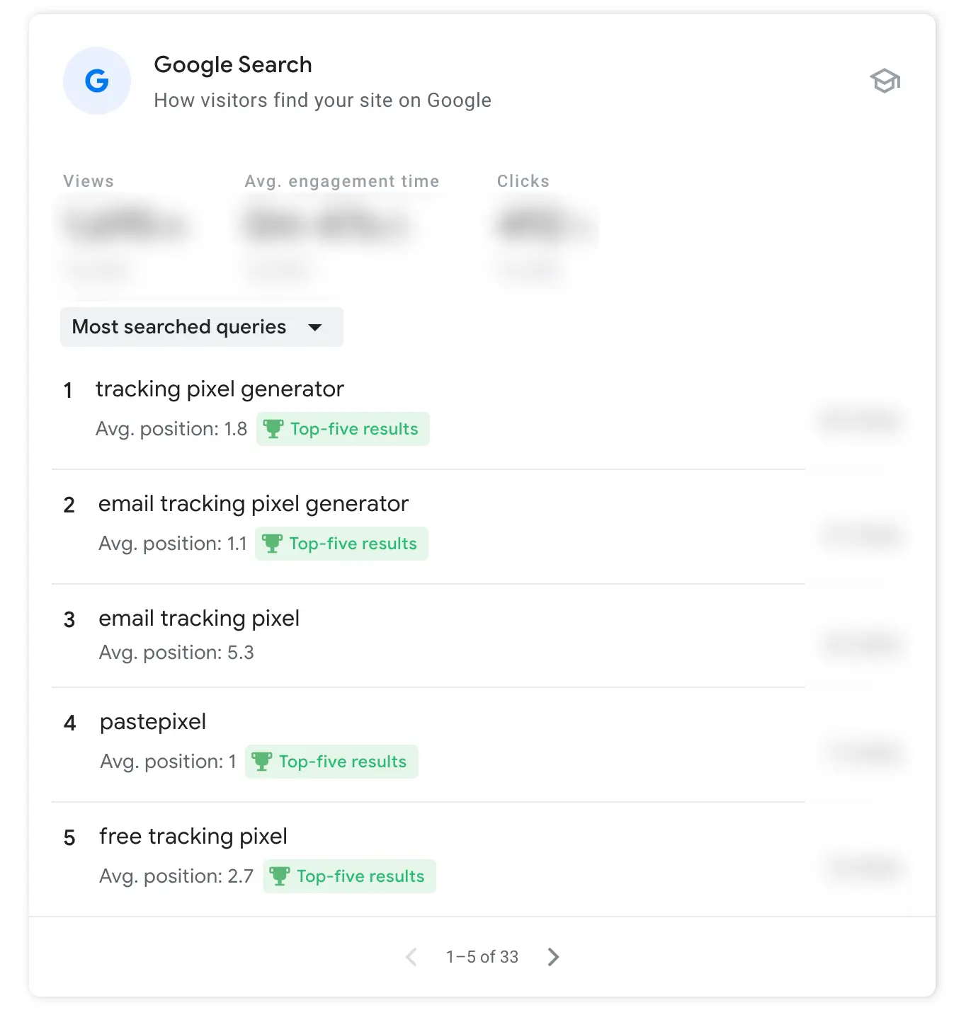The width and height of the screenshot is (966, 1015).
Task: Click the trophy icon beside tracking pixel generator
Action: 273,428
